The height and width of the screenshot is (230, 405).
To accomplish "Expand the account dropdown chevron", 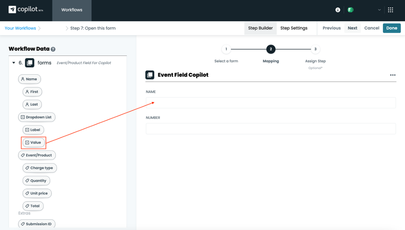I will (x=379, y=10).
